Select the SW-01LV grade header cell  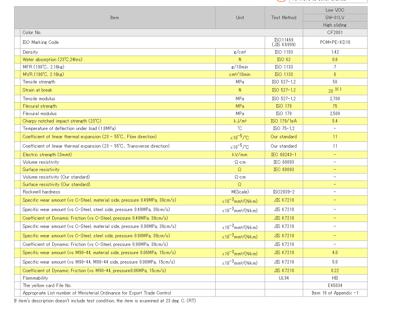click(335, 18)
